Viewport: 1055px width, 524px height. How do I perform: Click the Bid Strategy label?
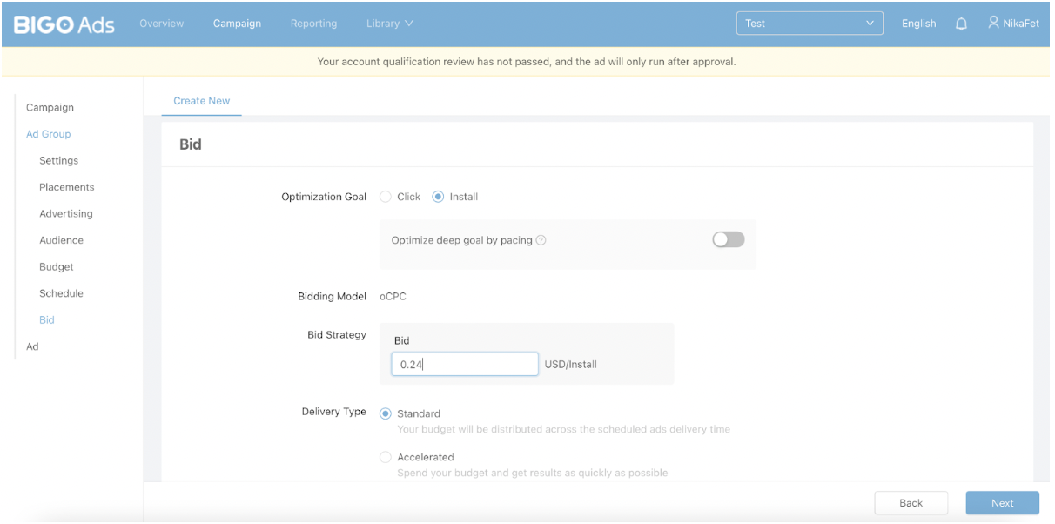tap(337, 335)
